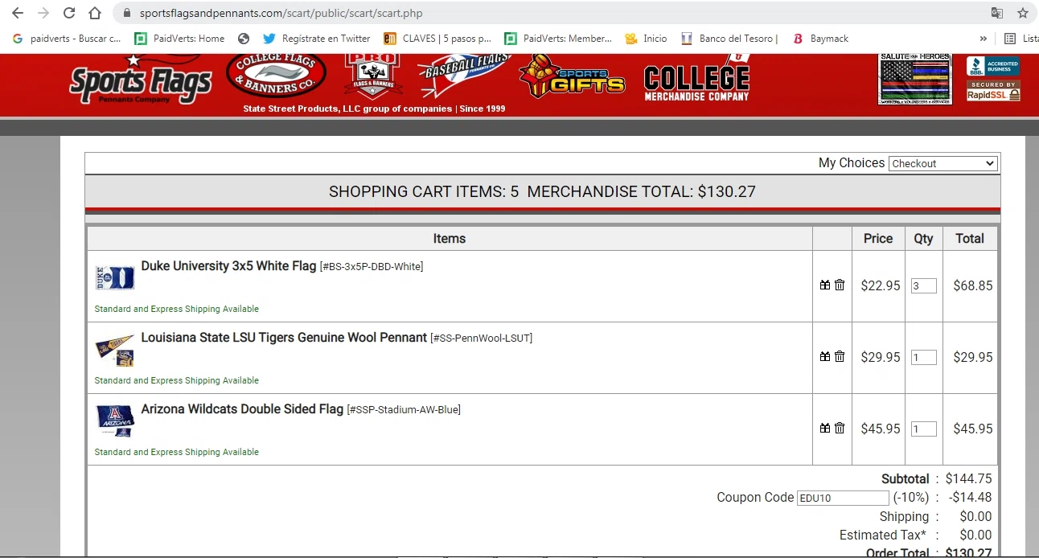
Task: Select the -$14.48 coupon discount value
Action: pos(970,498)
